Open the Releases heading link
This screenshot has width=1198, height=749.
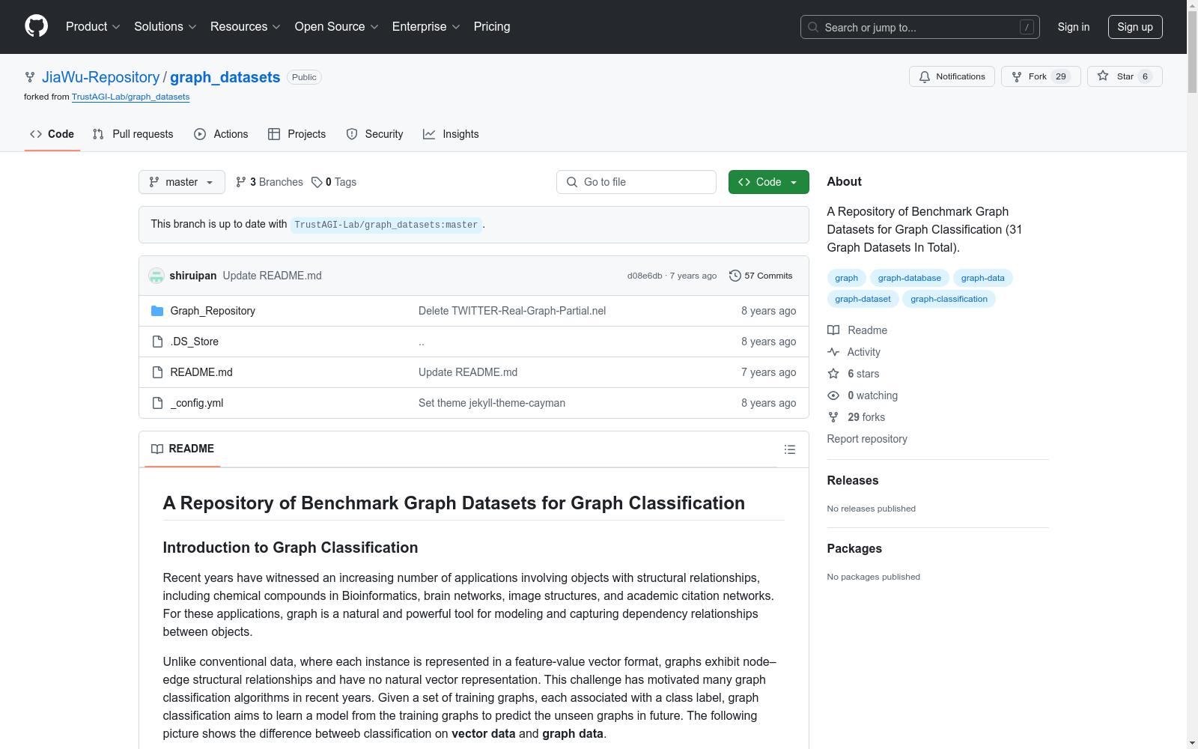tap(853, 481)
